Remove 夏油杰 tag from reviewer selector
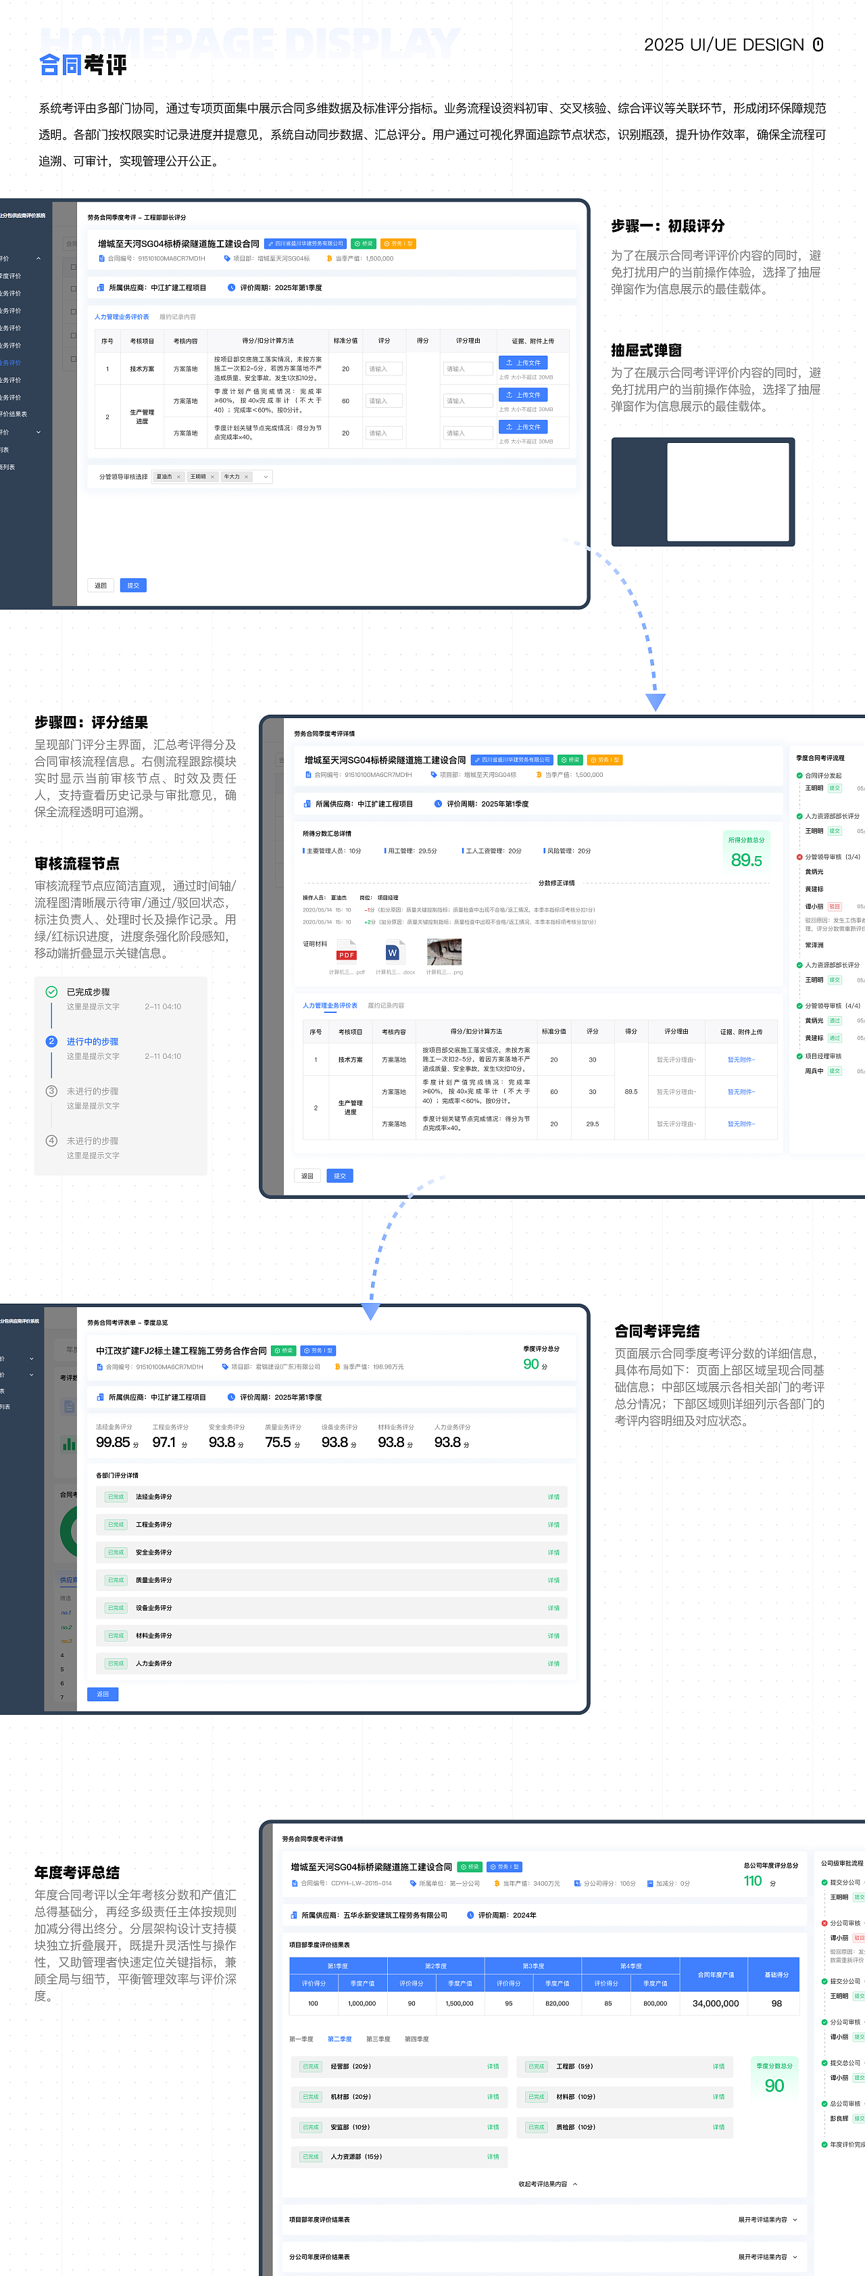 (x=178, y=477)
